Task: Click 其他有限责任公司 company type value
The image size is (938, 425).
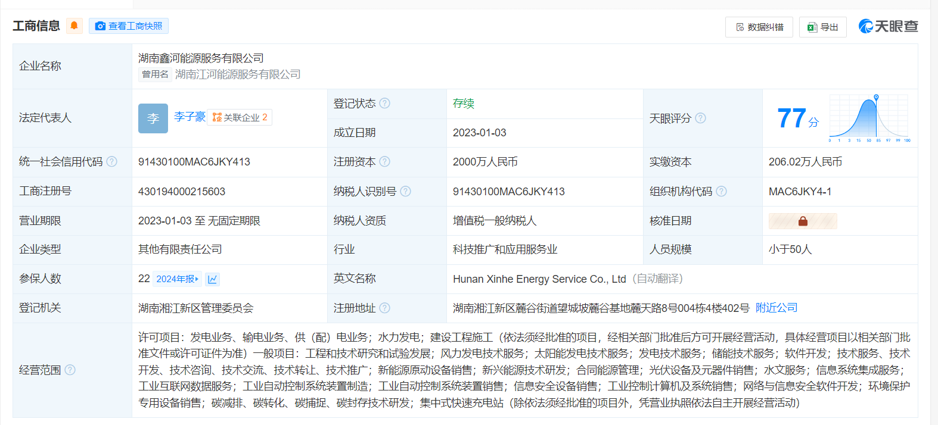Action: tap(180, 249)
